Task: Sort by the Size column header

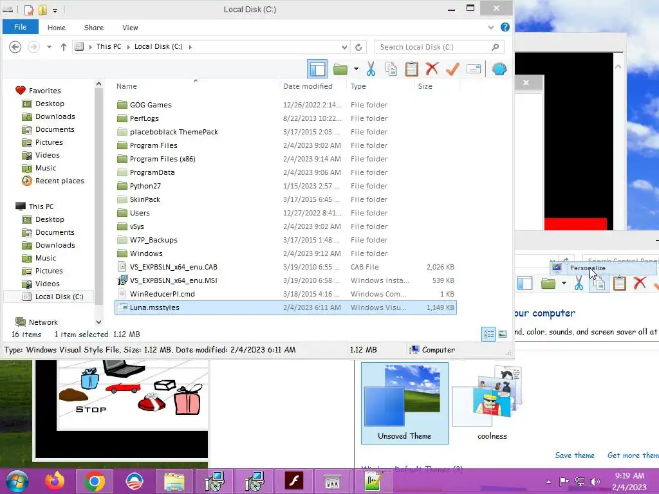Action: (x=425, y=86)
